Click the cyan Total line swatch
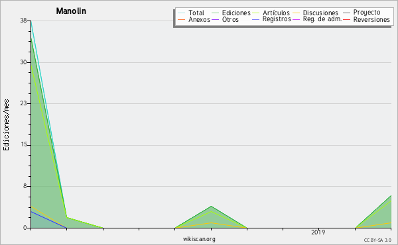The width and height of the screenshot is (398, 245). pyautogui.click(x=181, y=13)
